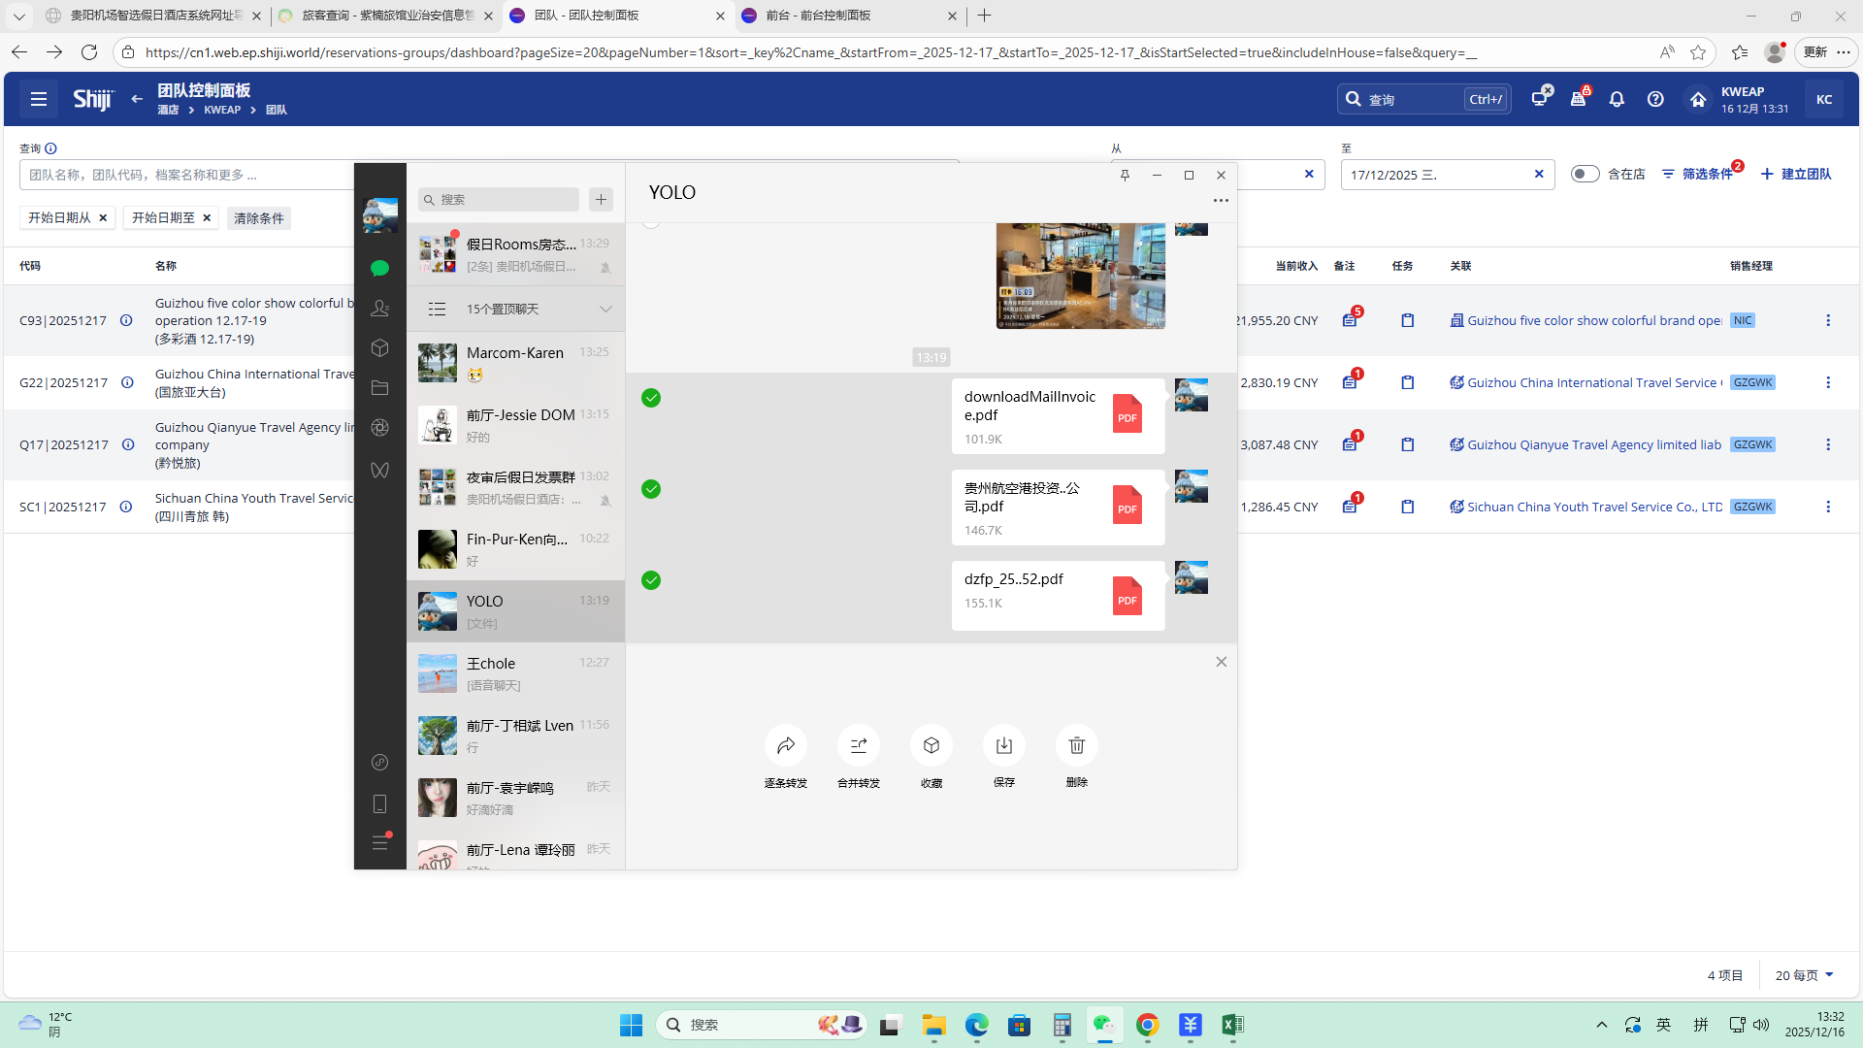
Task: Open Shiji notifications bell icon
Action: click(x=1617, y=99)
